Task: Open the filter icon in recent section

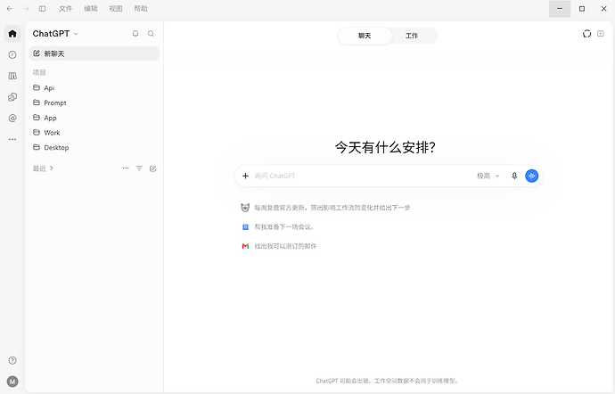Action: coord(139,168)
